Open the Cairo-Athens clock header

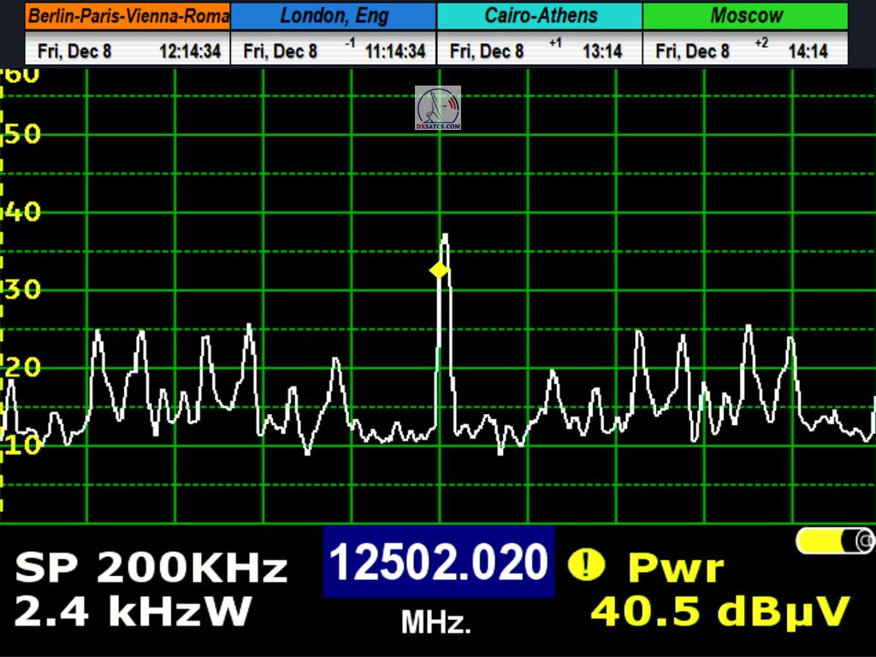[540, 16]
